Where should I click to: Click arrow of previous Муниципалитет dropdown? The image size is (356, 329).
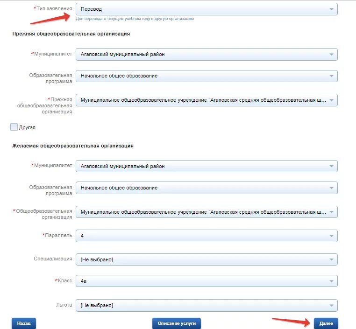click(x=331, y=55)
